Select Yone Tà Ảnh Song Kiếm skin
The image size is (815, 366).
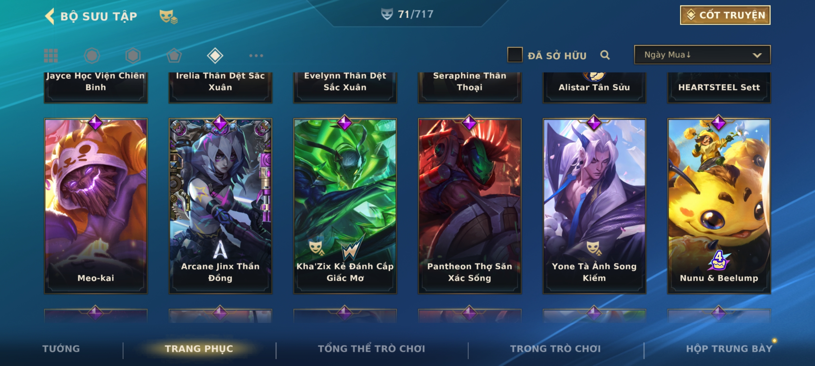coord(594,206)
